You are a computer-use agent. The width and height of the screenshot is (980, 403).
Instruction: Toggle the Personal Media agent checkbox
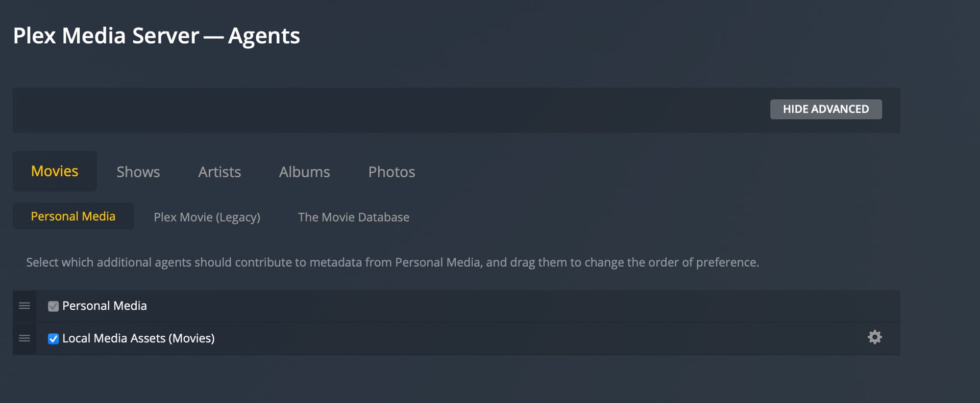(x=53, y=306)
